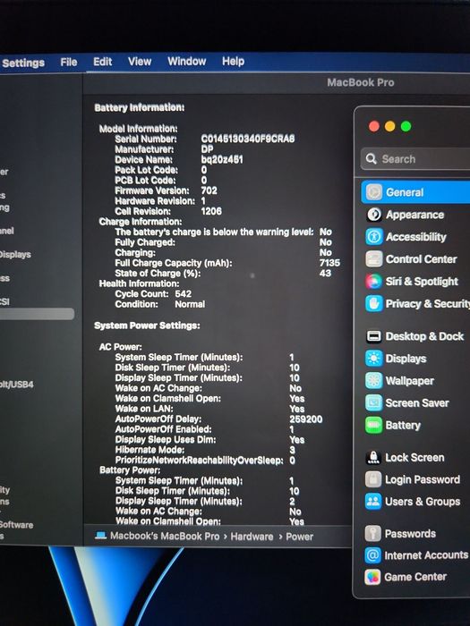Click the Hibernate Mode value 3
Viewport: 470px width, 626px height.
292,450
